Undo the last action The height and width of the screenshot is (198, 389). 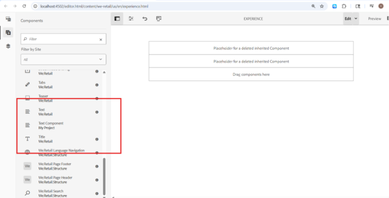point(145,19)
